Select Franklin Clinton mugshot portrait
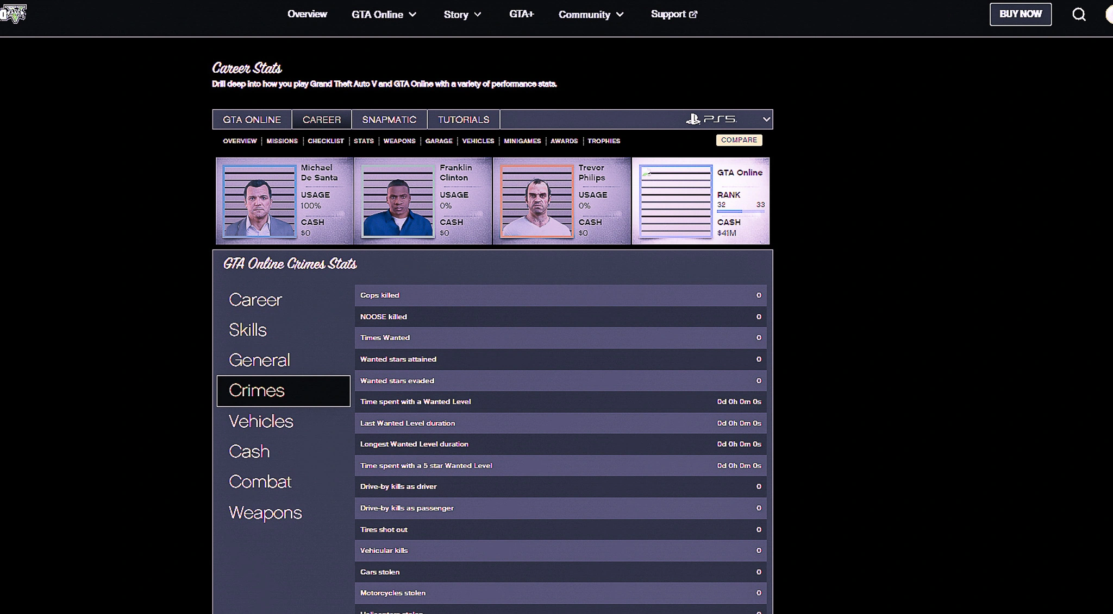1113x614 pixels. (x=398, y=201)
